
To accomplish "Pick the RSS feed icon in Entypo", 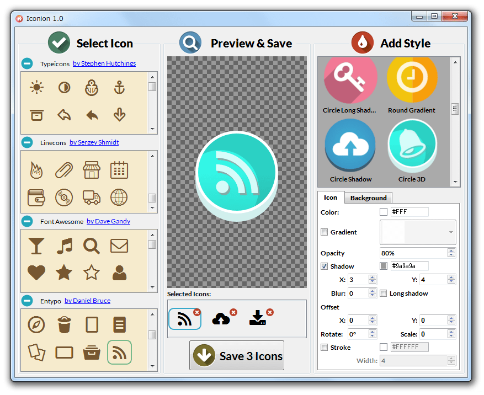I will point(119,353).
